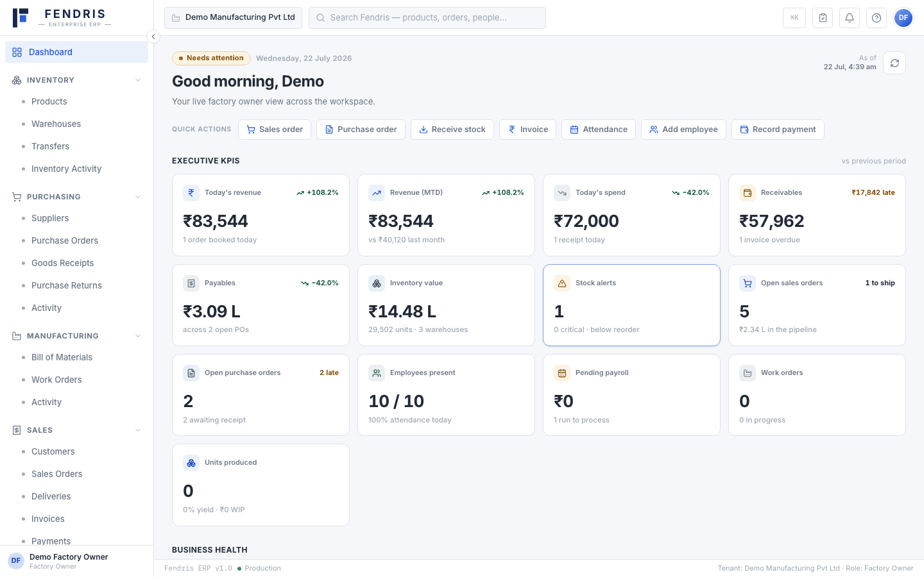Click the Add employee quick action

(683, 130)
